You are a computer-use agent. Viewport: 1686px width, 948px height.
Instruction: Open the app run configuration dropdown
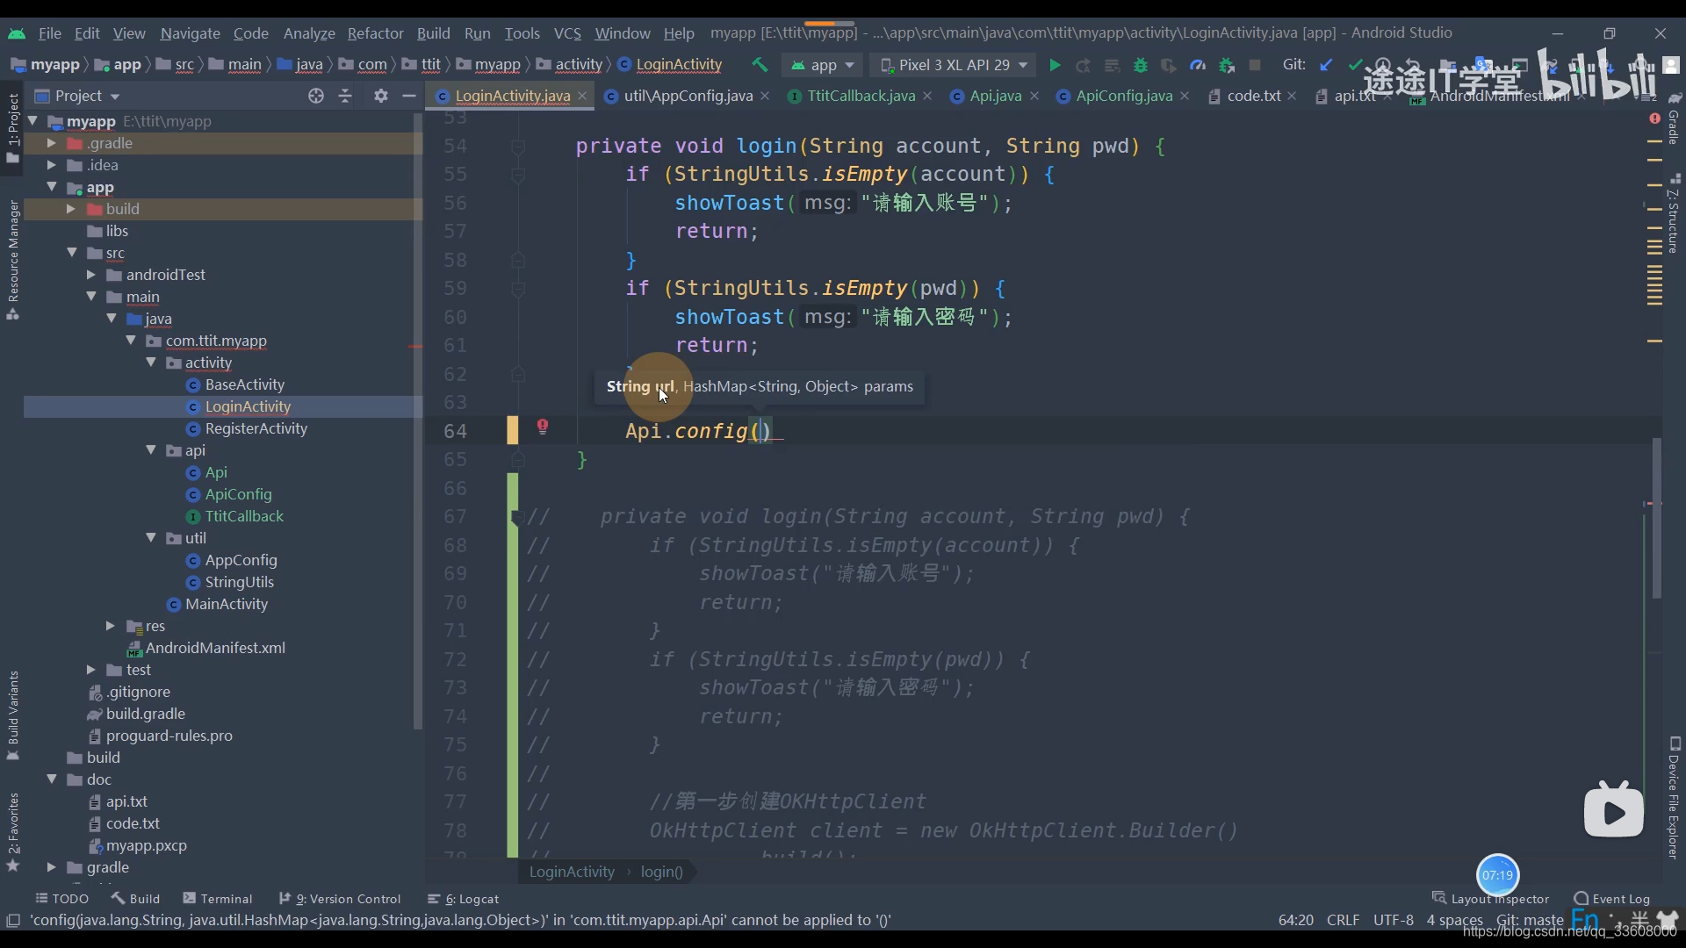[823, 65]
